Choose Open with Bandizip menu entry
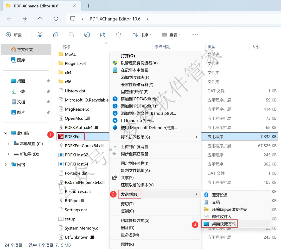281x249 pixels. click(155, 120)
